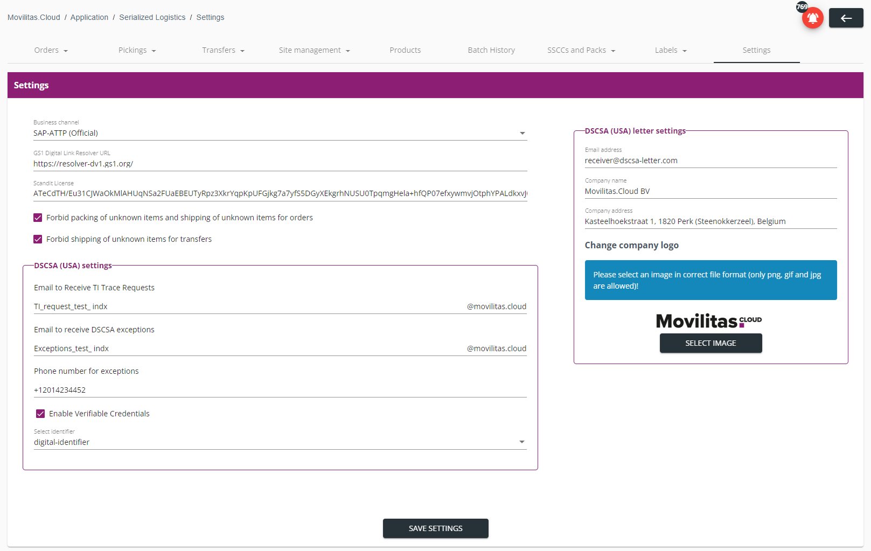Click the SAVE SETTINGS button

tap(436, 528)
